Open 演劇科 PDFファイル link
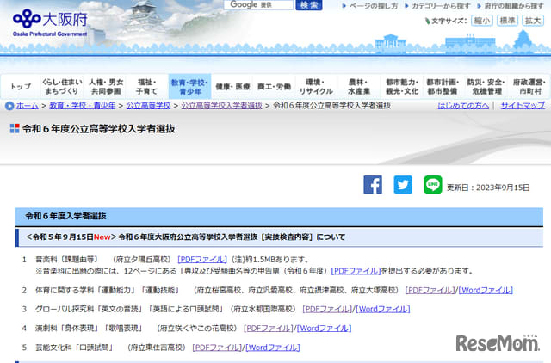This screenshot has width=551, height=363. click(x=269, y=329)
